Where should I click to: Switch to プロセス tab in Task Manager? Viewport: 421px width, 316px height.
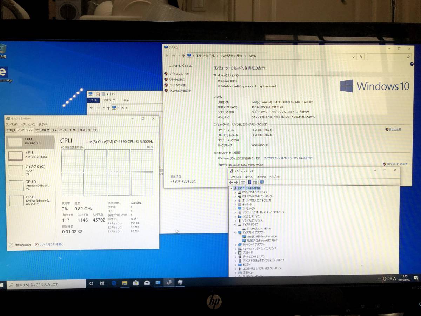(x=11, y=130)
